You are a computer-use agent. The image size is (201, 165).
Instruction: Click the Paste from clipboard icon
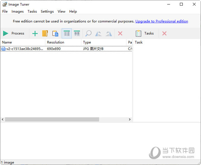(x=55, y=33)
